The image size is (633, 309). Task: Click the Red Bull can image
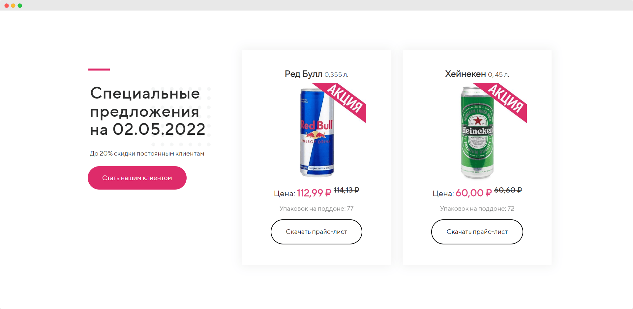click(317, 132)
